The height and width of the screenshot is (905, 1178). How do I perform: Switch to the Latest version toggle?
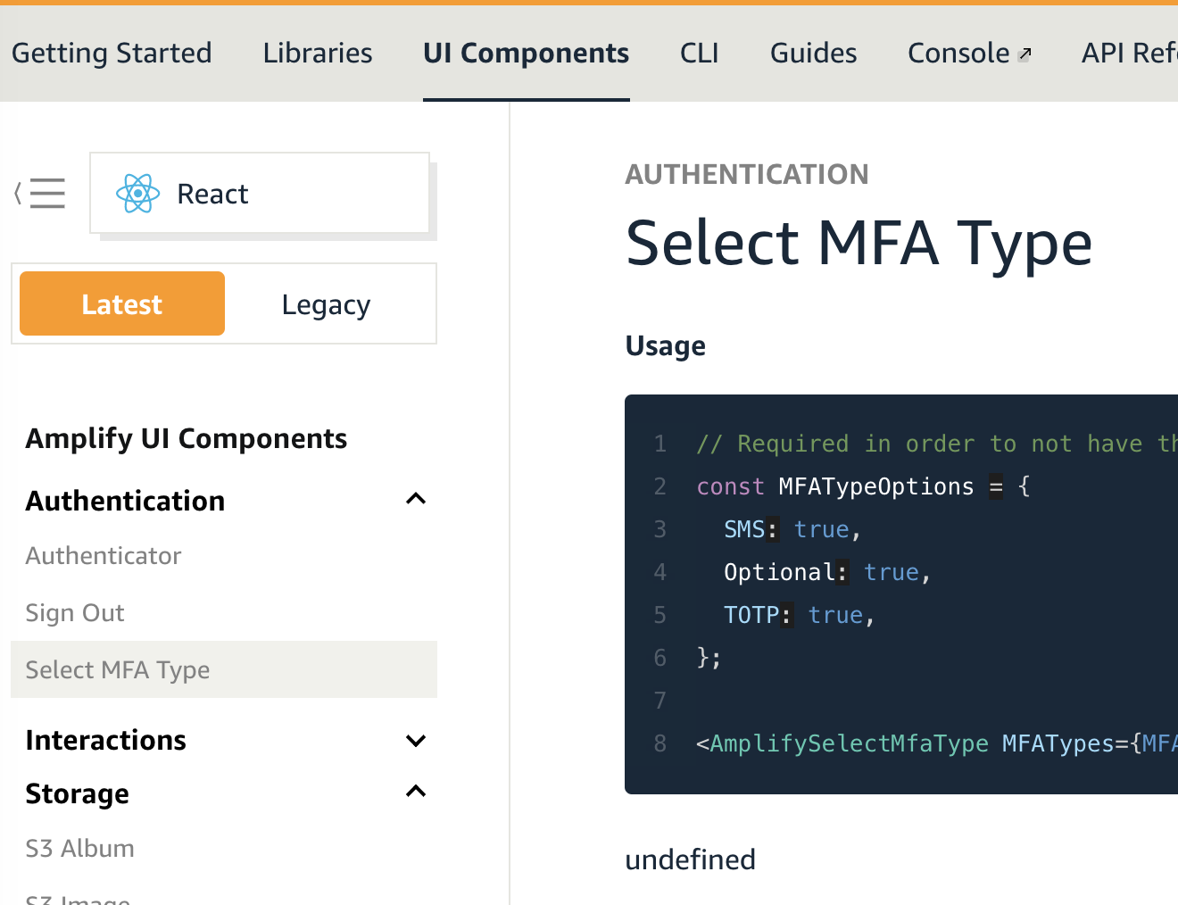[x=122, y=304]
